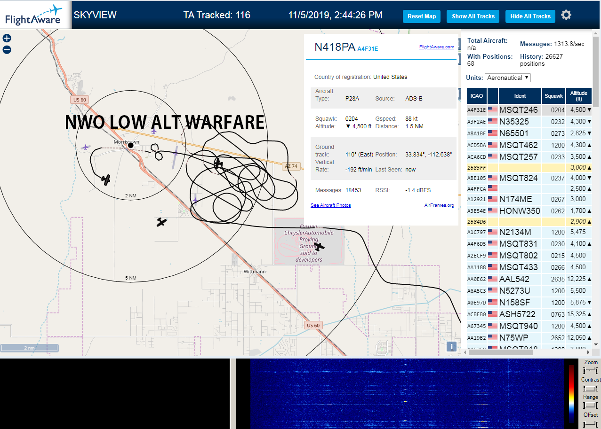
Task: Select the highlighted 2685FF row
Action: (529, 168)
